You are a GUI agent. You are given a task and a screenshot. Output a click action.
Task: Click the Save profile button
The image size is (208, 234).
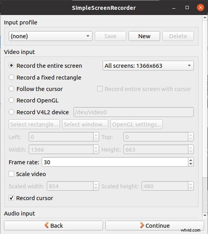click(110, 36)
